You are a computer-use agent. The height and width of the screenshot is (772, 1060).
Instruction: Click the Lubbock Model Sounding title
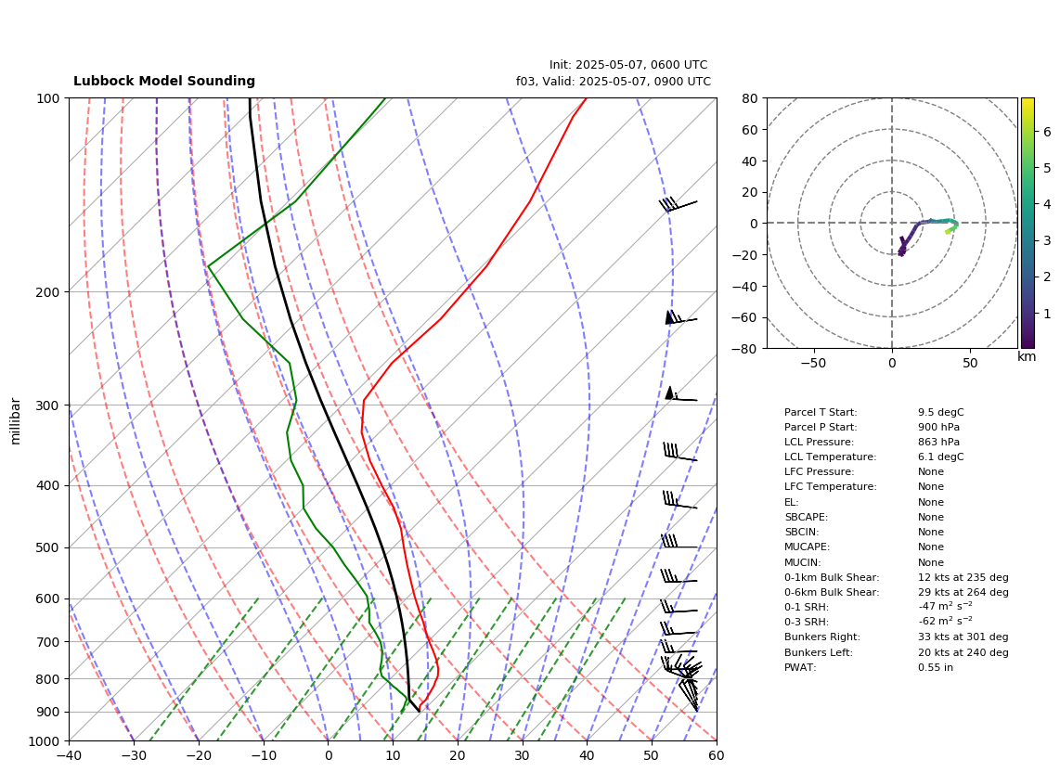pos(164,81)
